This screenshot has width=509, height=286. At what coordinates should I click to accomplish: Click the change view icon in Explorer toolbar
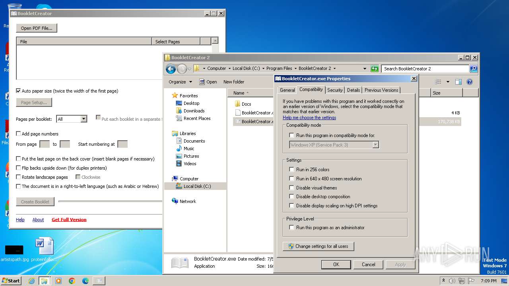tap(438, 82)
